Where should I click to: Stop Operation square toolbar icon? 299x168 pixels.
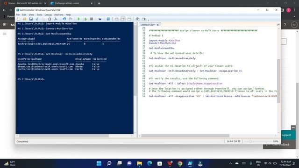(x=92, y=19)
